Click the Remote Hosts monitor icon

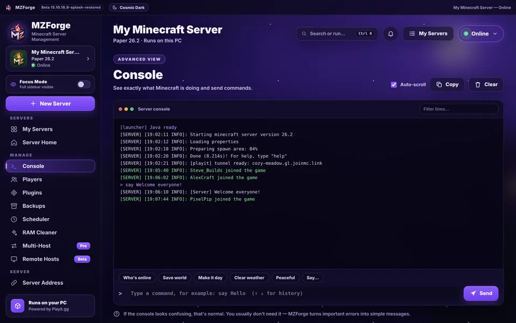pyautogui.click(x=14, y=259)
